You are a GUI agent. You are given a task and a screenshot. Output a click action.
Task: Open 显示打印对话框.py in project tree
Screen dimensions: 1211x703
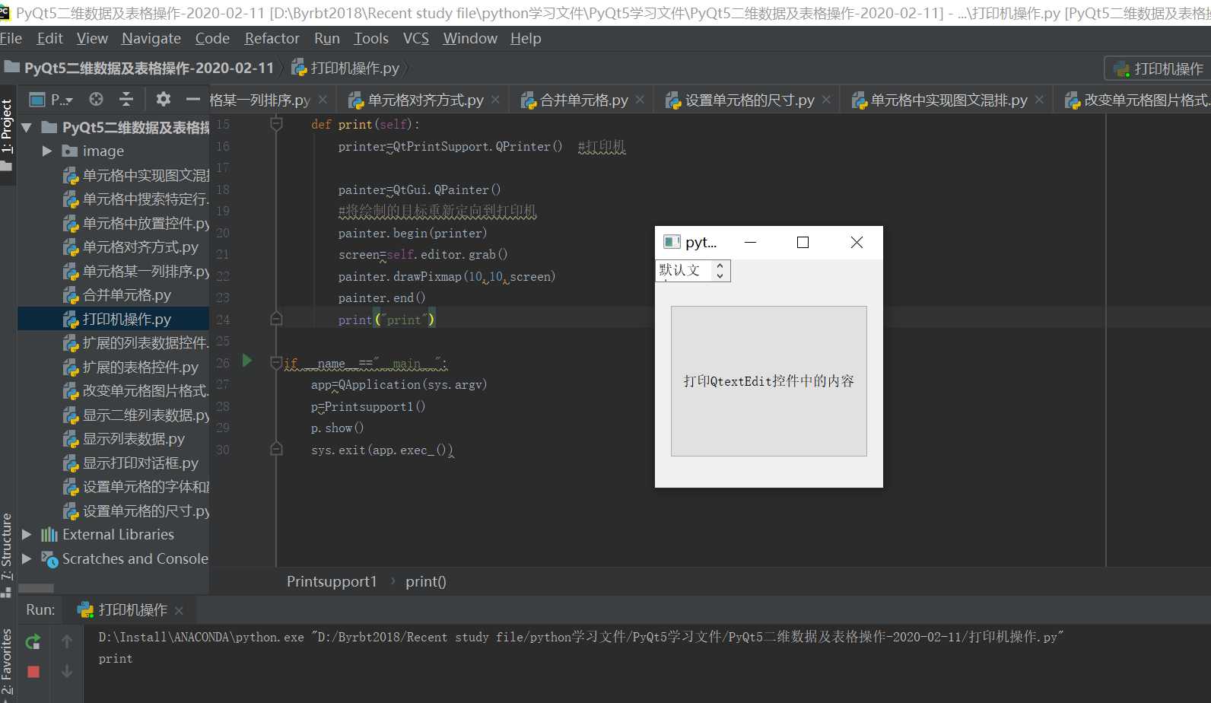pyautogui.click(x=130, y=463)
